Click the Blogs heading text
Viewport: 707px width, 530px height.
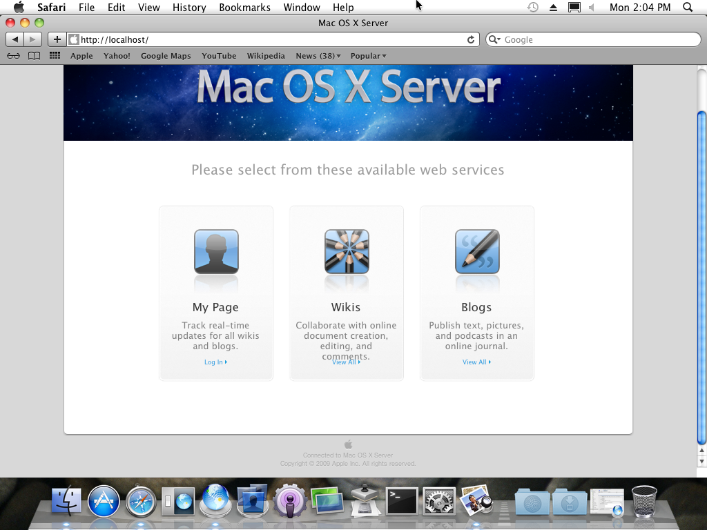pyautogui.click(x=476, y=307)
